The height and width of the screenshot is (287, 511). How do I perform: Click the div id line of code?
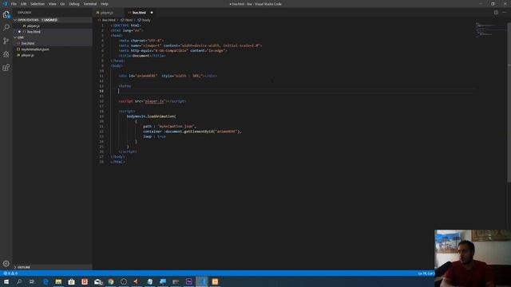(x=168, y=76)
